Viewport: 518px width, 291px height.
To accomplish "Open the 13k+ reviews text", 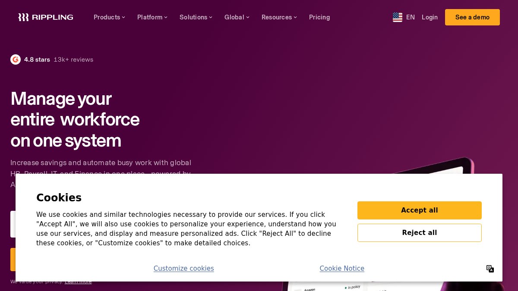I will tap(73, 59).
